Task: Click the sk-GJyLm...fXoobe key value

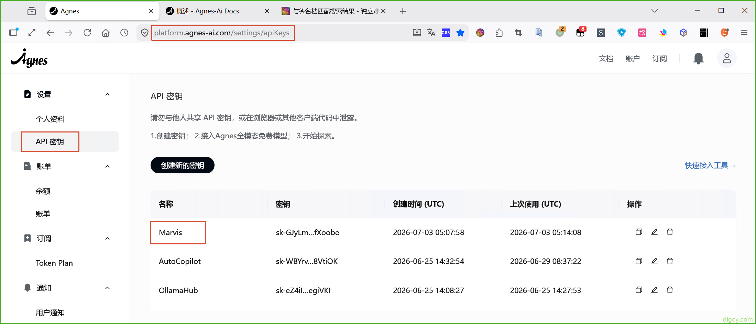Action: pyautogui.click(x=307, y=232)
